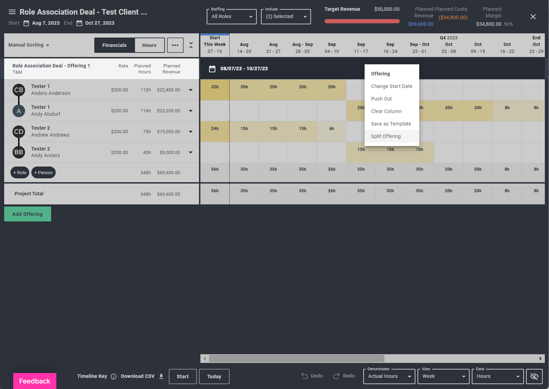Open the Denominator Actual Hours dropdown
Image resolution: width=549 pixels, height=389 pixels.
click(389, 376)
